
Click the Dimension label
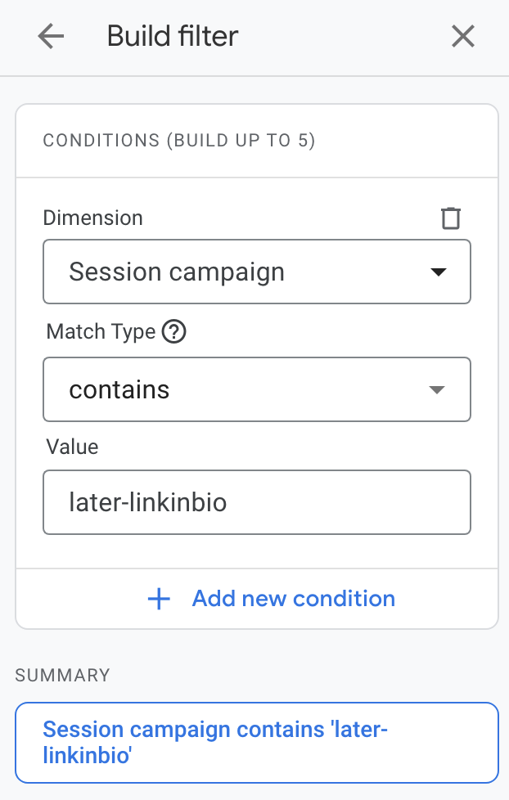(x=93, y=218)
